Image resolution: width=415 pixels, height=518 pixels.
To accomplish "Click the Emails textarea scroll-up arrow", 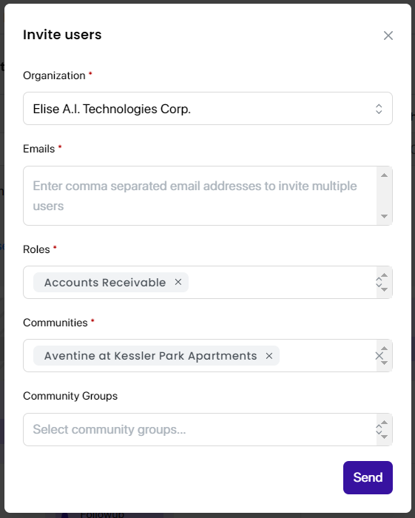I will coord(384,175).
